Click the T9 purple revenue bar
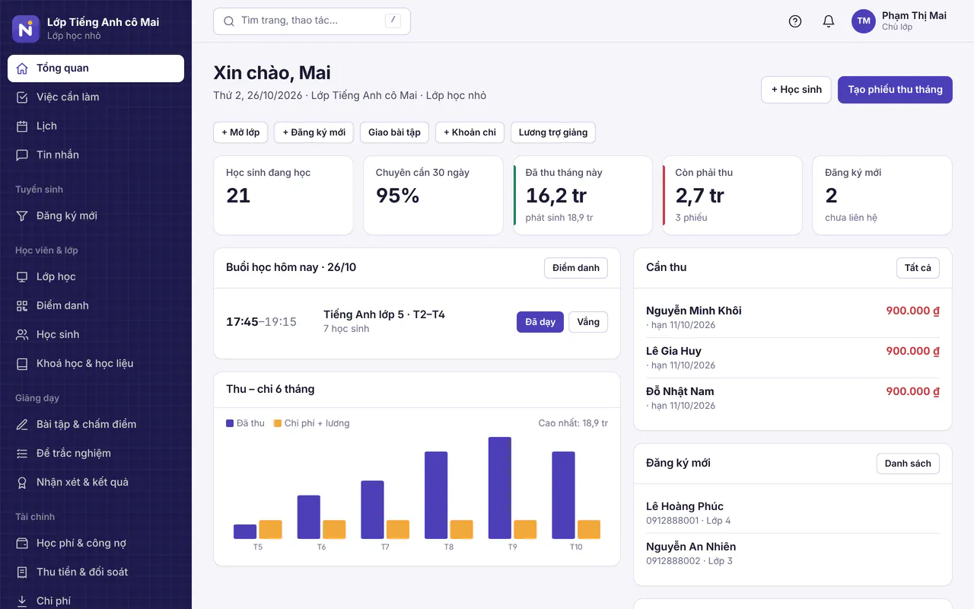 [x=500, y=488]
